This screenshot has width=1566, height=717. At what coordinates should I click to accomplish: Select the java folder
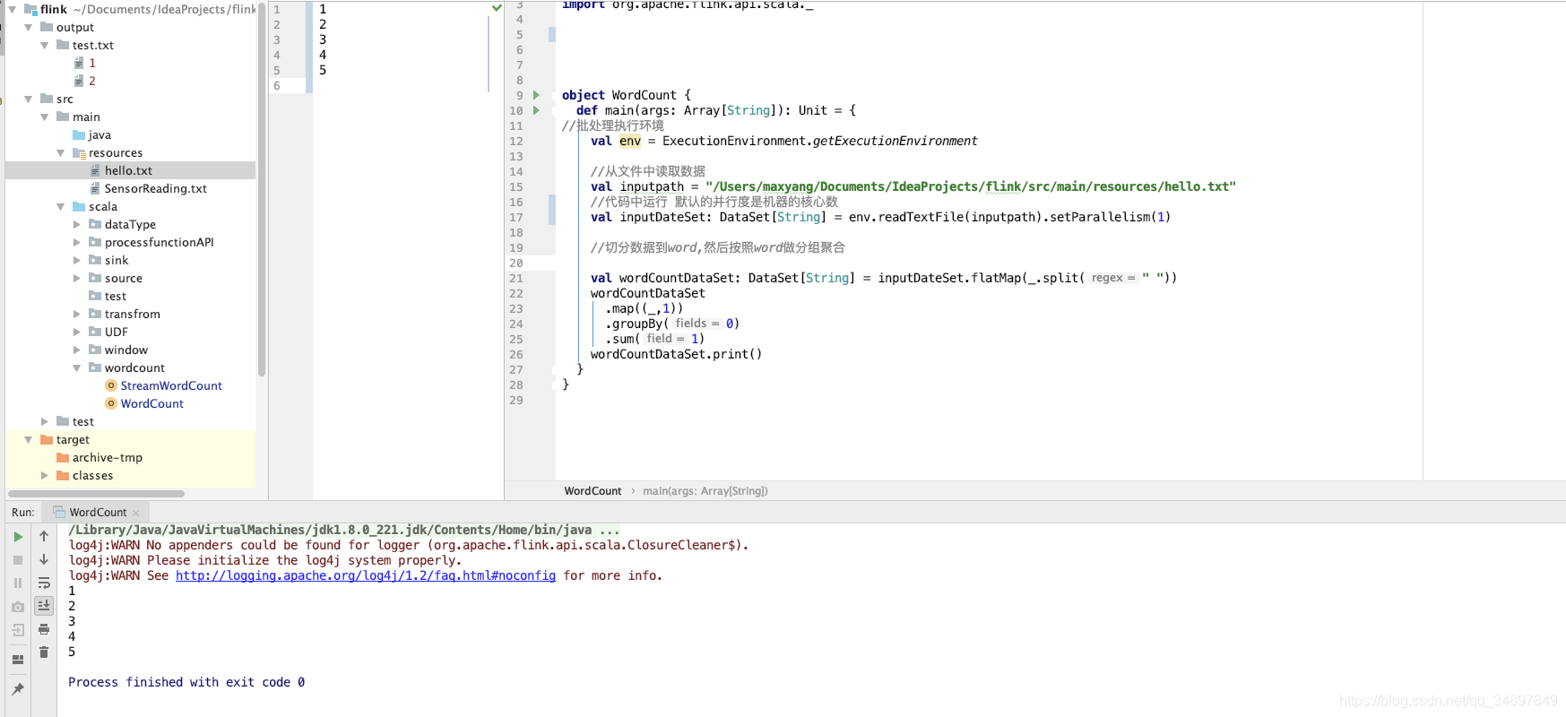point(99,134)
